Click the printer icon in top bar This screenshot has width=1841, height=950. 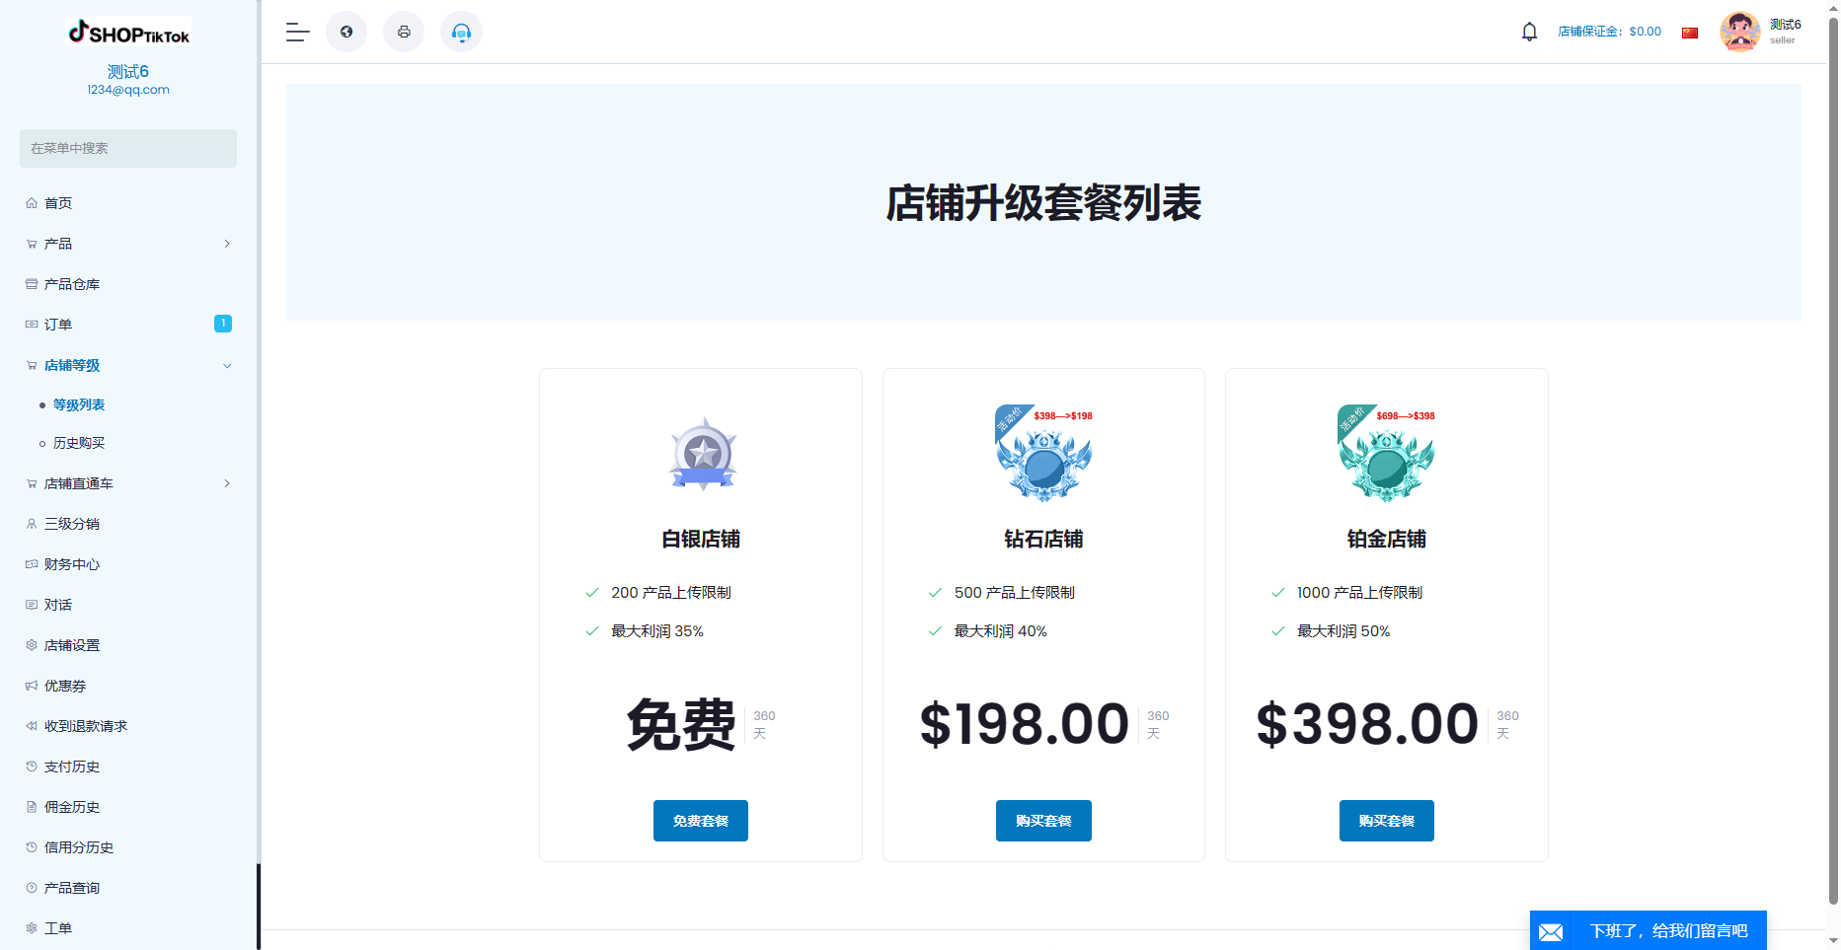(404, 32)
